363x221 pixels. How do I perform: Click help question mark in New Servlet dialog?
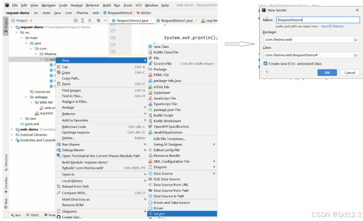coord(267,73)
